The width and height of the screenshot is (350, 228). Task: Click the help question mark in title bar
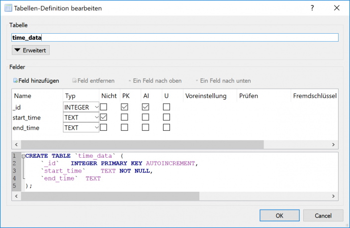(x=312, y=8)
